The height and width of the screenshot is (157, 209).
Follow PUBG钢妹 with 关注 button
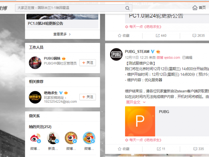[88, 62]
